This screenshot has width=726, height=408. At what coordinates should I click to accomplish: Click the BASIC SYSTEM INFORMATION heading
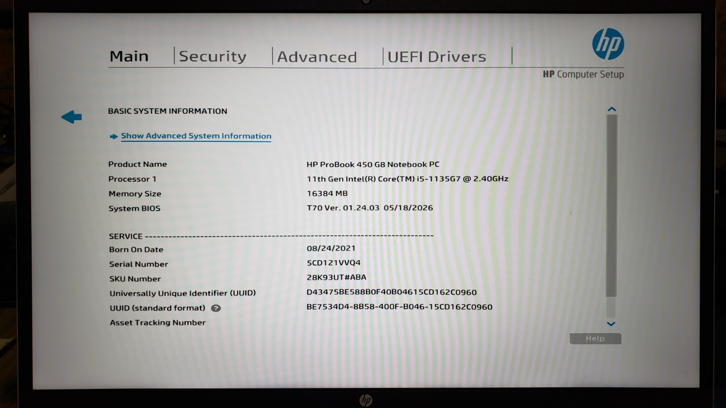pyautogui.click(x=167, y=111)
